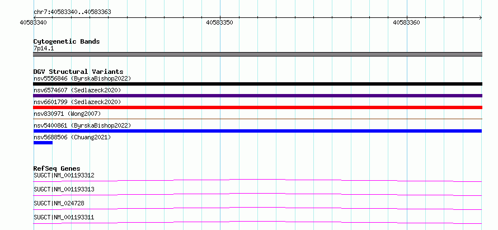498x230 pixels.
Task: Click transcript label SUGCT|NM_024728
Action: [59, 203]
